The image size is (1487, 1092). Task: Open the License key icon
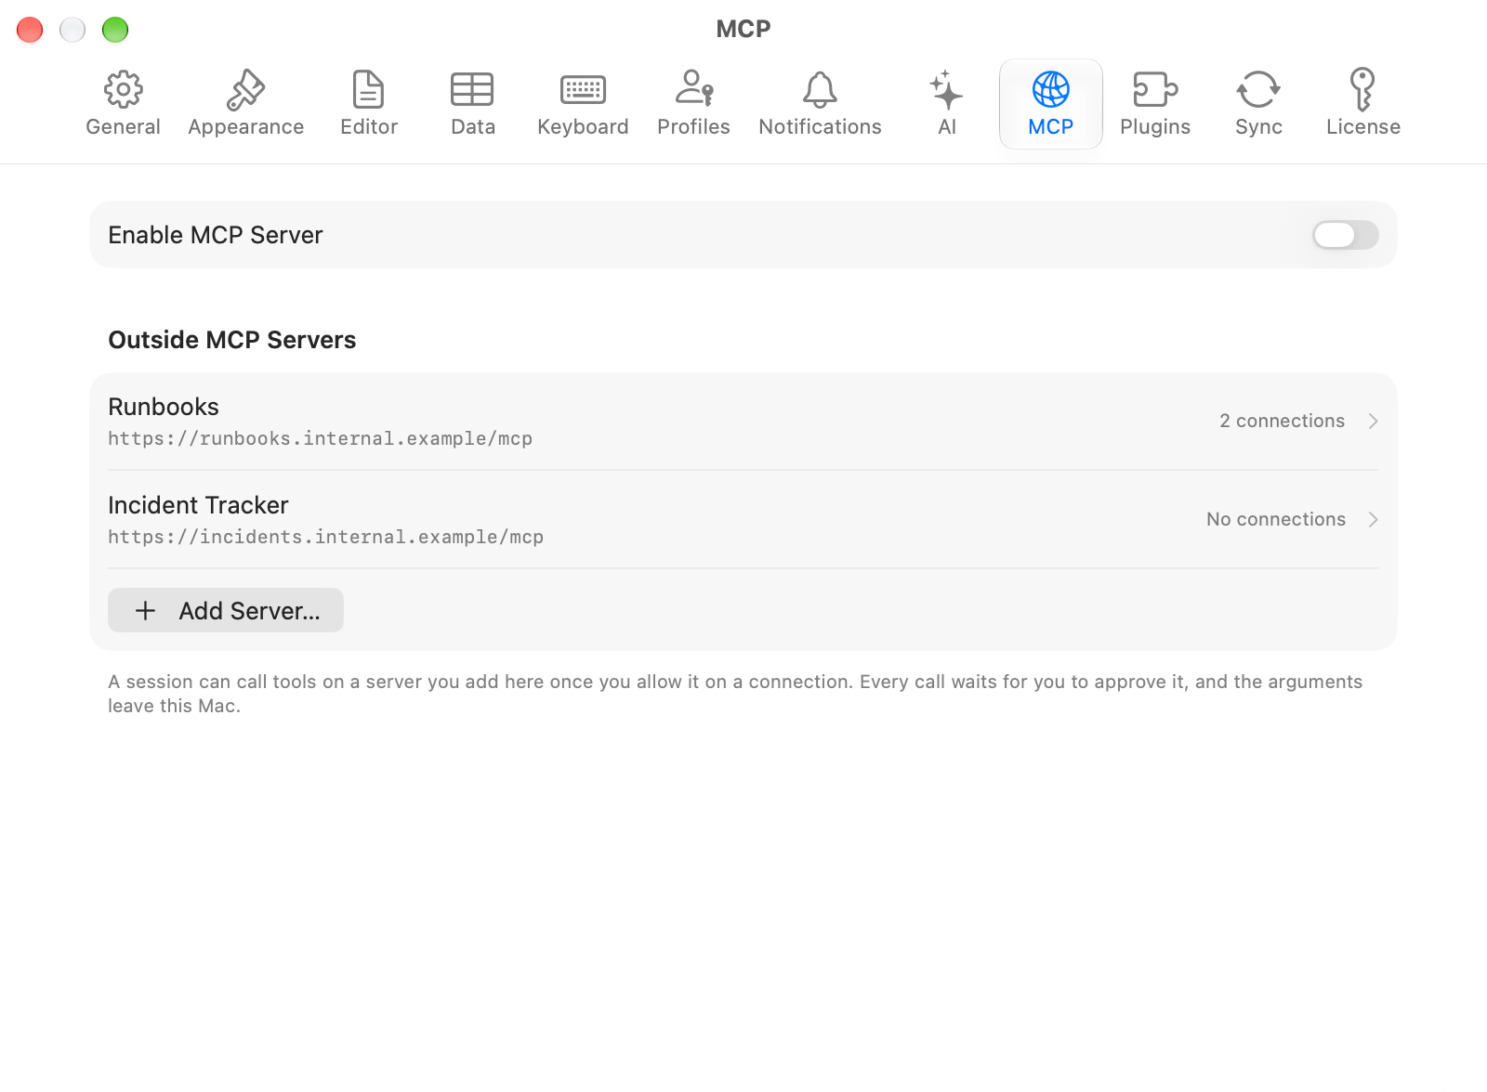[x=1362, y=89]
